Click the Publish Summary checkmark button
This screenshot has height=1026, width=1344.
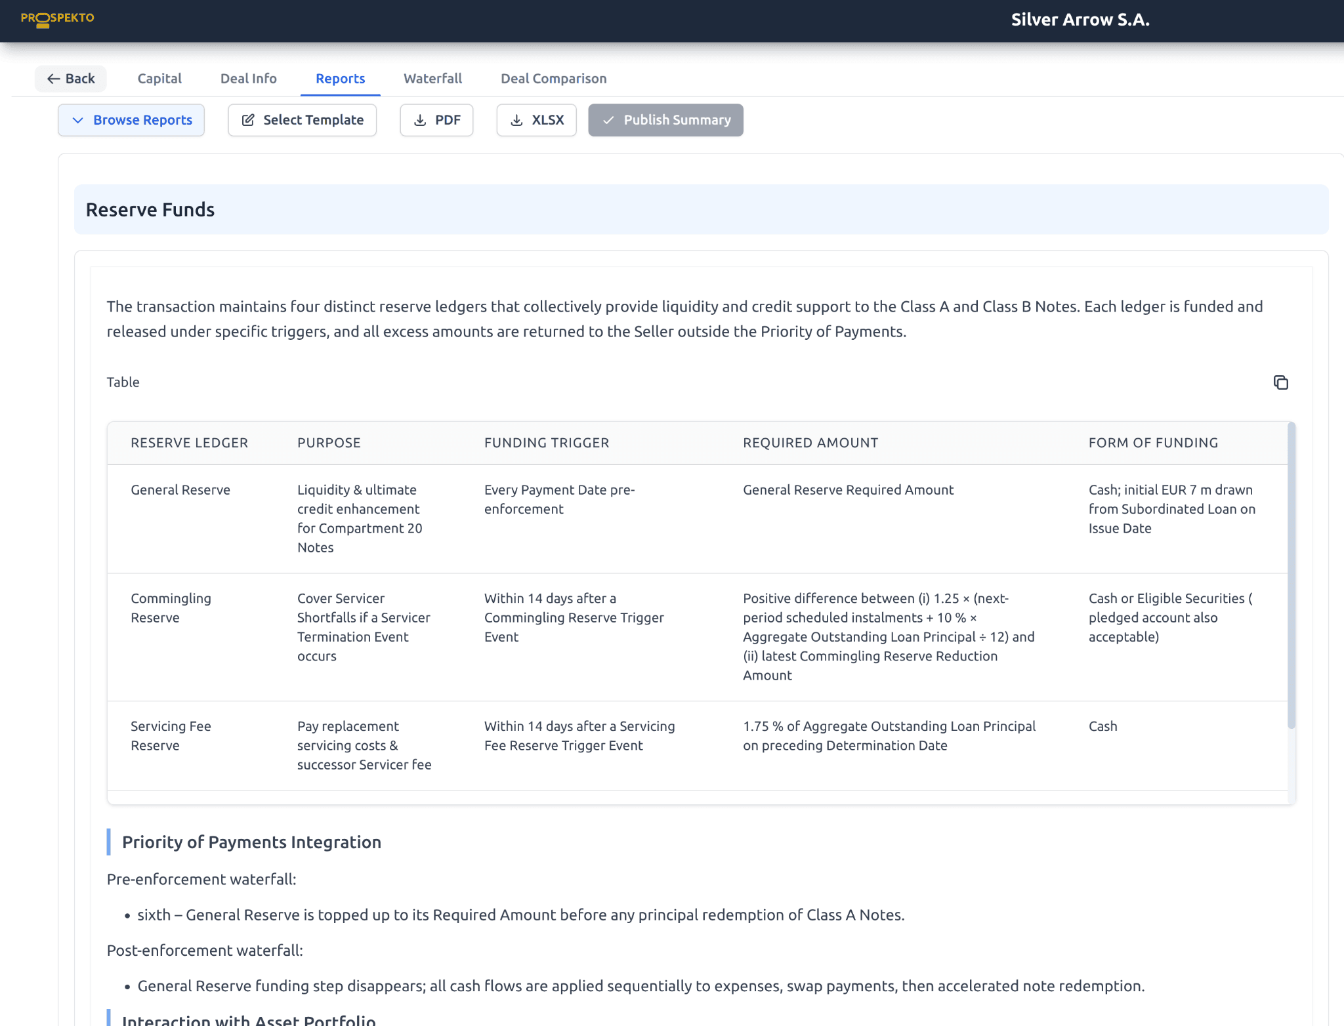(665, 120)
